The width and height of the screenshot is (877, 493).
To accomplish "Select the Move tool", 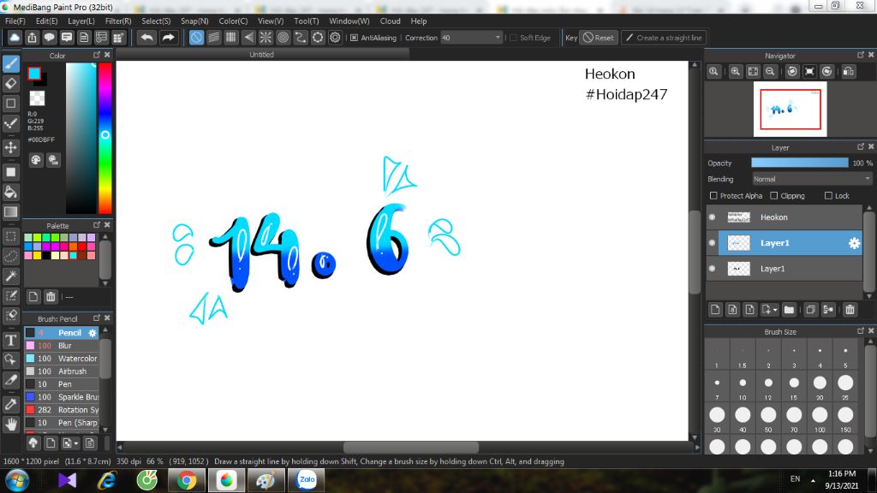I will [x=11, y=147].
